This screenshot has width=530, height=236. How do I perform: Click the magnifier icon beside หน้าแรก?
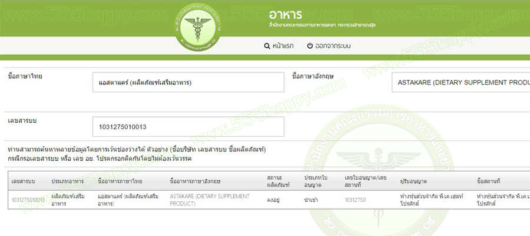tap(267, 46)
